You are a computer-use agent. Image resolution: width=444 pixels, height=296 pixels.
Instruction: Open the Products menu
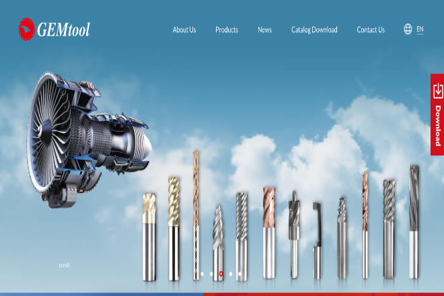click(227, 30)
